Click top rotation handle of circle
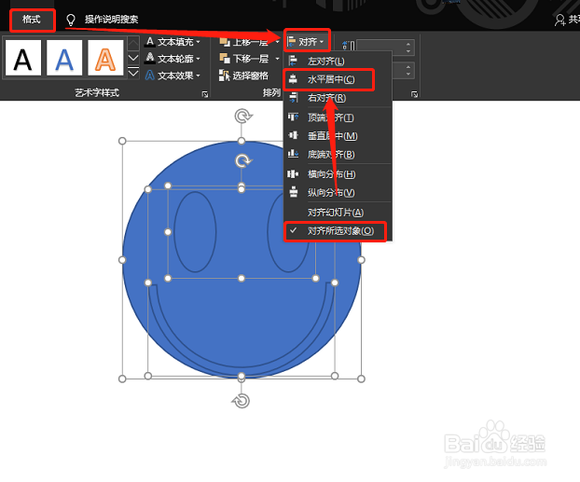 point(242,117)
